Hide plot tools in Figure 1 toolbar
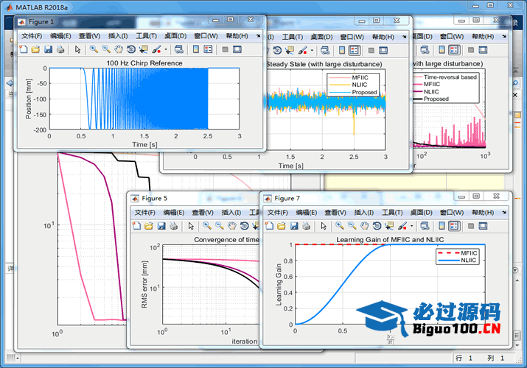The width and height of the screenshot is (527, 368). 225,49
